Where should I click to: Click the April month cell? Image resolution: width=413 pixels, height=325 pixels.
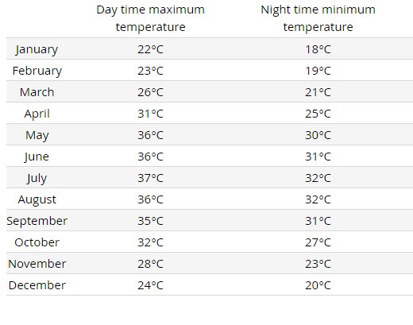click(x=37, y=114)
